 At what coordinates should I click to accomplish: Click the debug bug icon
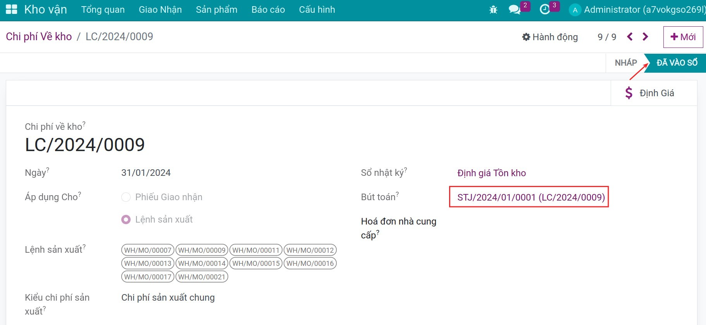[493, 10]
